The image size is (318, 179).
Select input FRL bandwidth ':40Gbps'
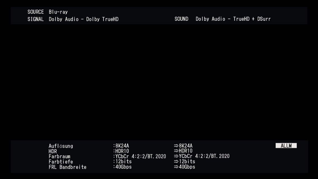[123, 167]
